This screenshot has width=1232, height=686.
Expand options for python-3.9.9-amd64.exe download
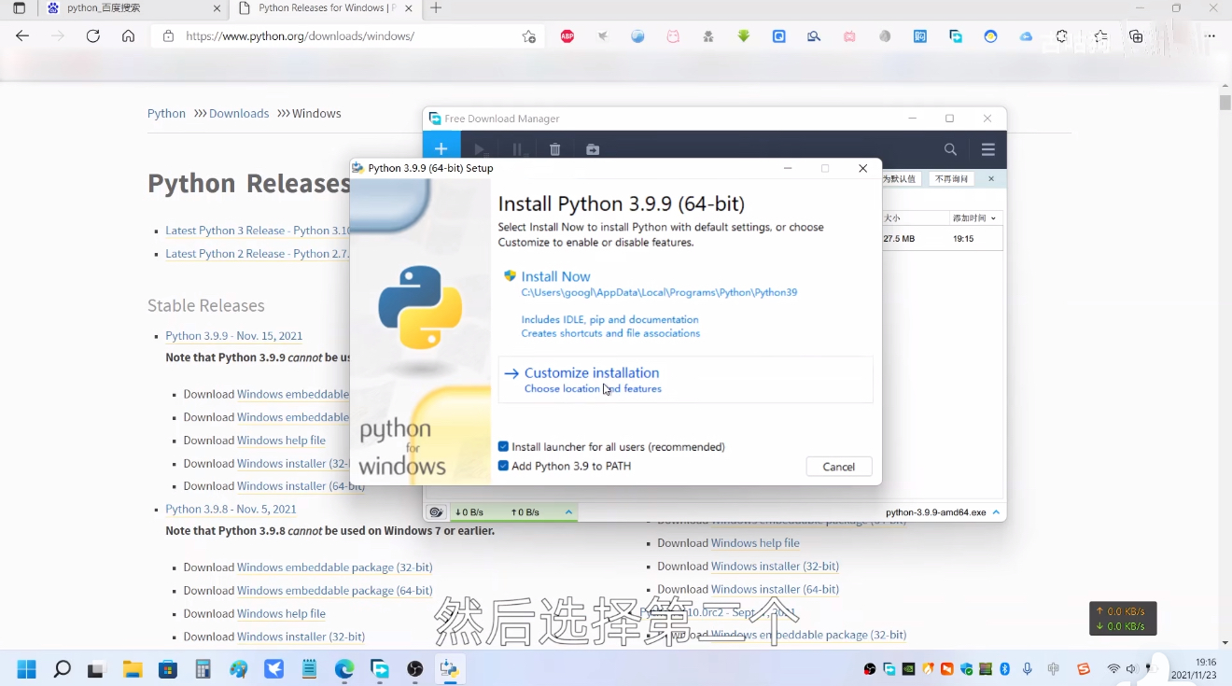996,511
